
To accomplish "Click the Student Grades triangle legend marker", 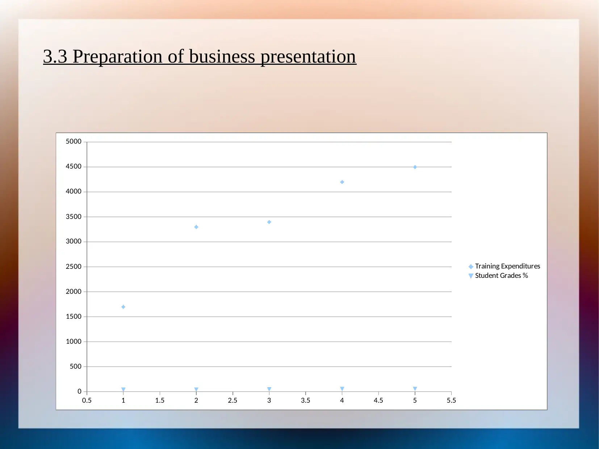I will click(471, 276).
